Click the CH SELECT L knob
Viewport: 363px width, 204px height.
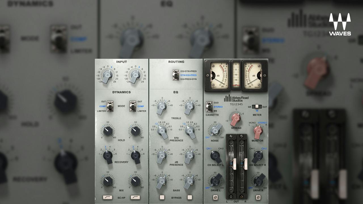click(216, 156)
